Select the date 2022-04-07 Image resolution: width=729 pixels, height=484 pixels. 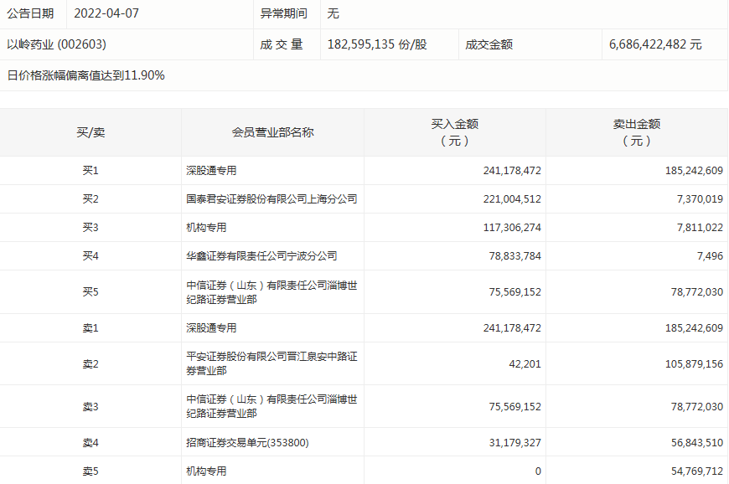tap(106, 13)
